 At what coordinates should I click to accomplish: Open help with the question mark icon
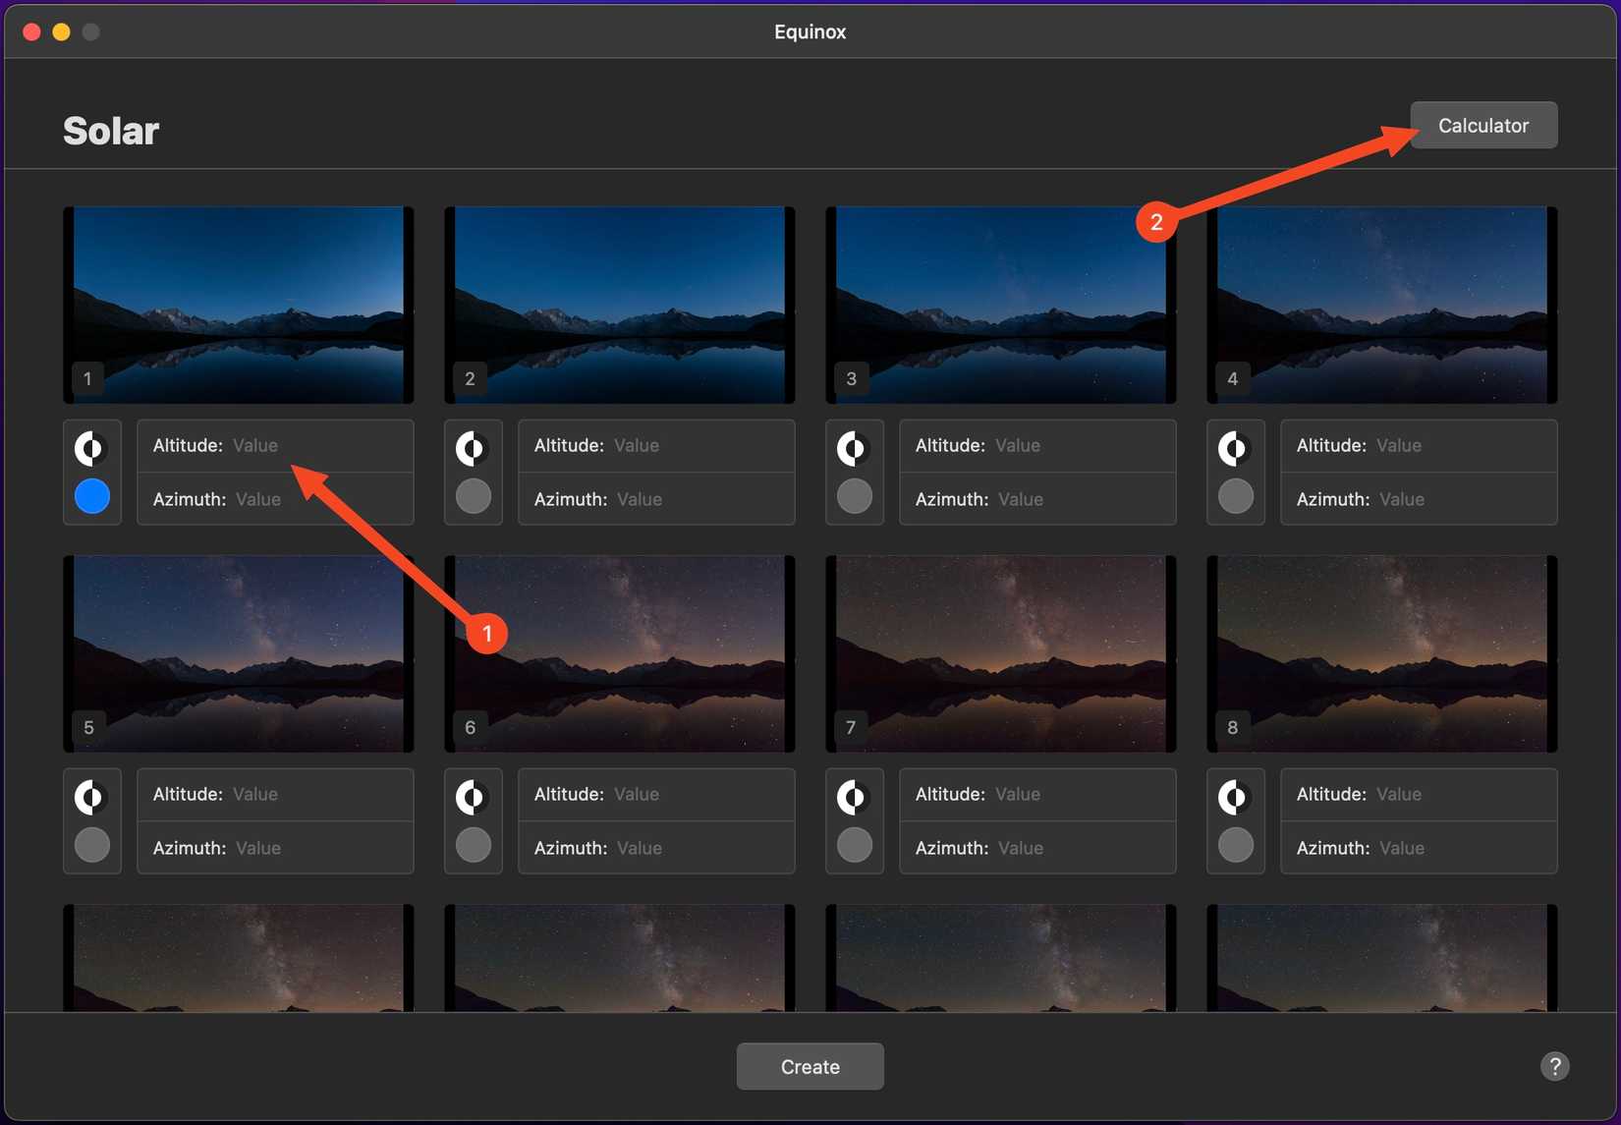point(1554,1066)
